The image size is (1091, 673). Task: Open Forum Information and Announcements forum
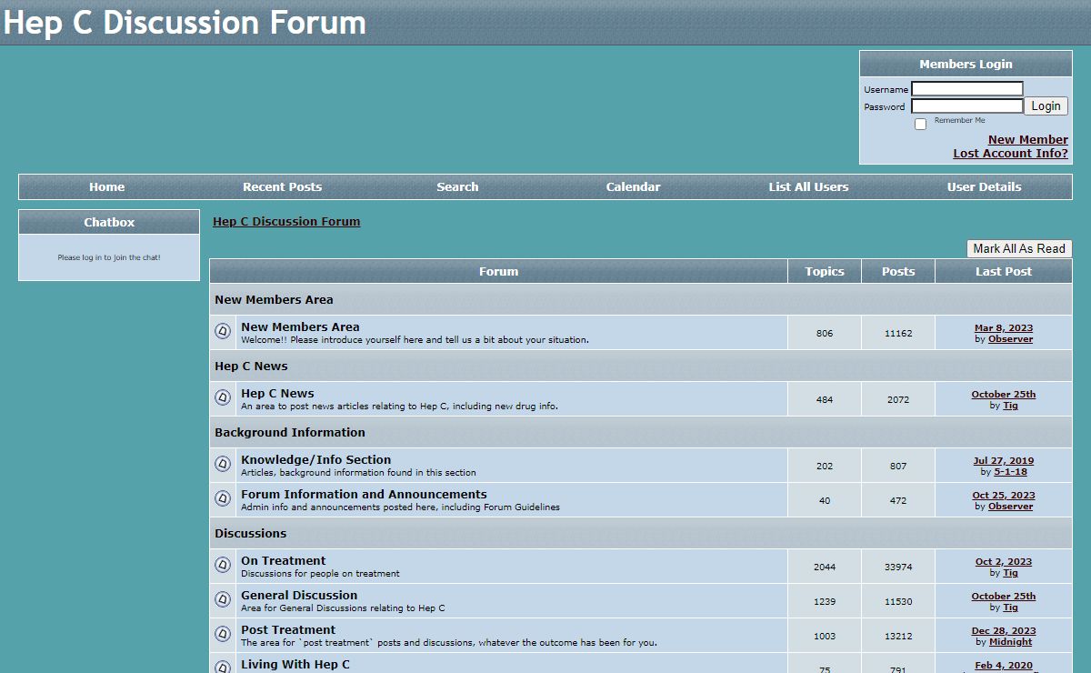click(x=364, y=494)
